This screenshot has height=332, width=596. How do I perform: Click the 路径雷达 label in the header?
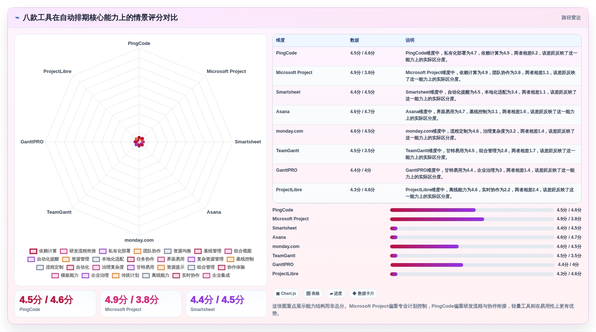click(571, 18)
